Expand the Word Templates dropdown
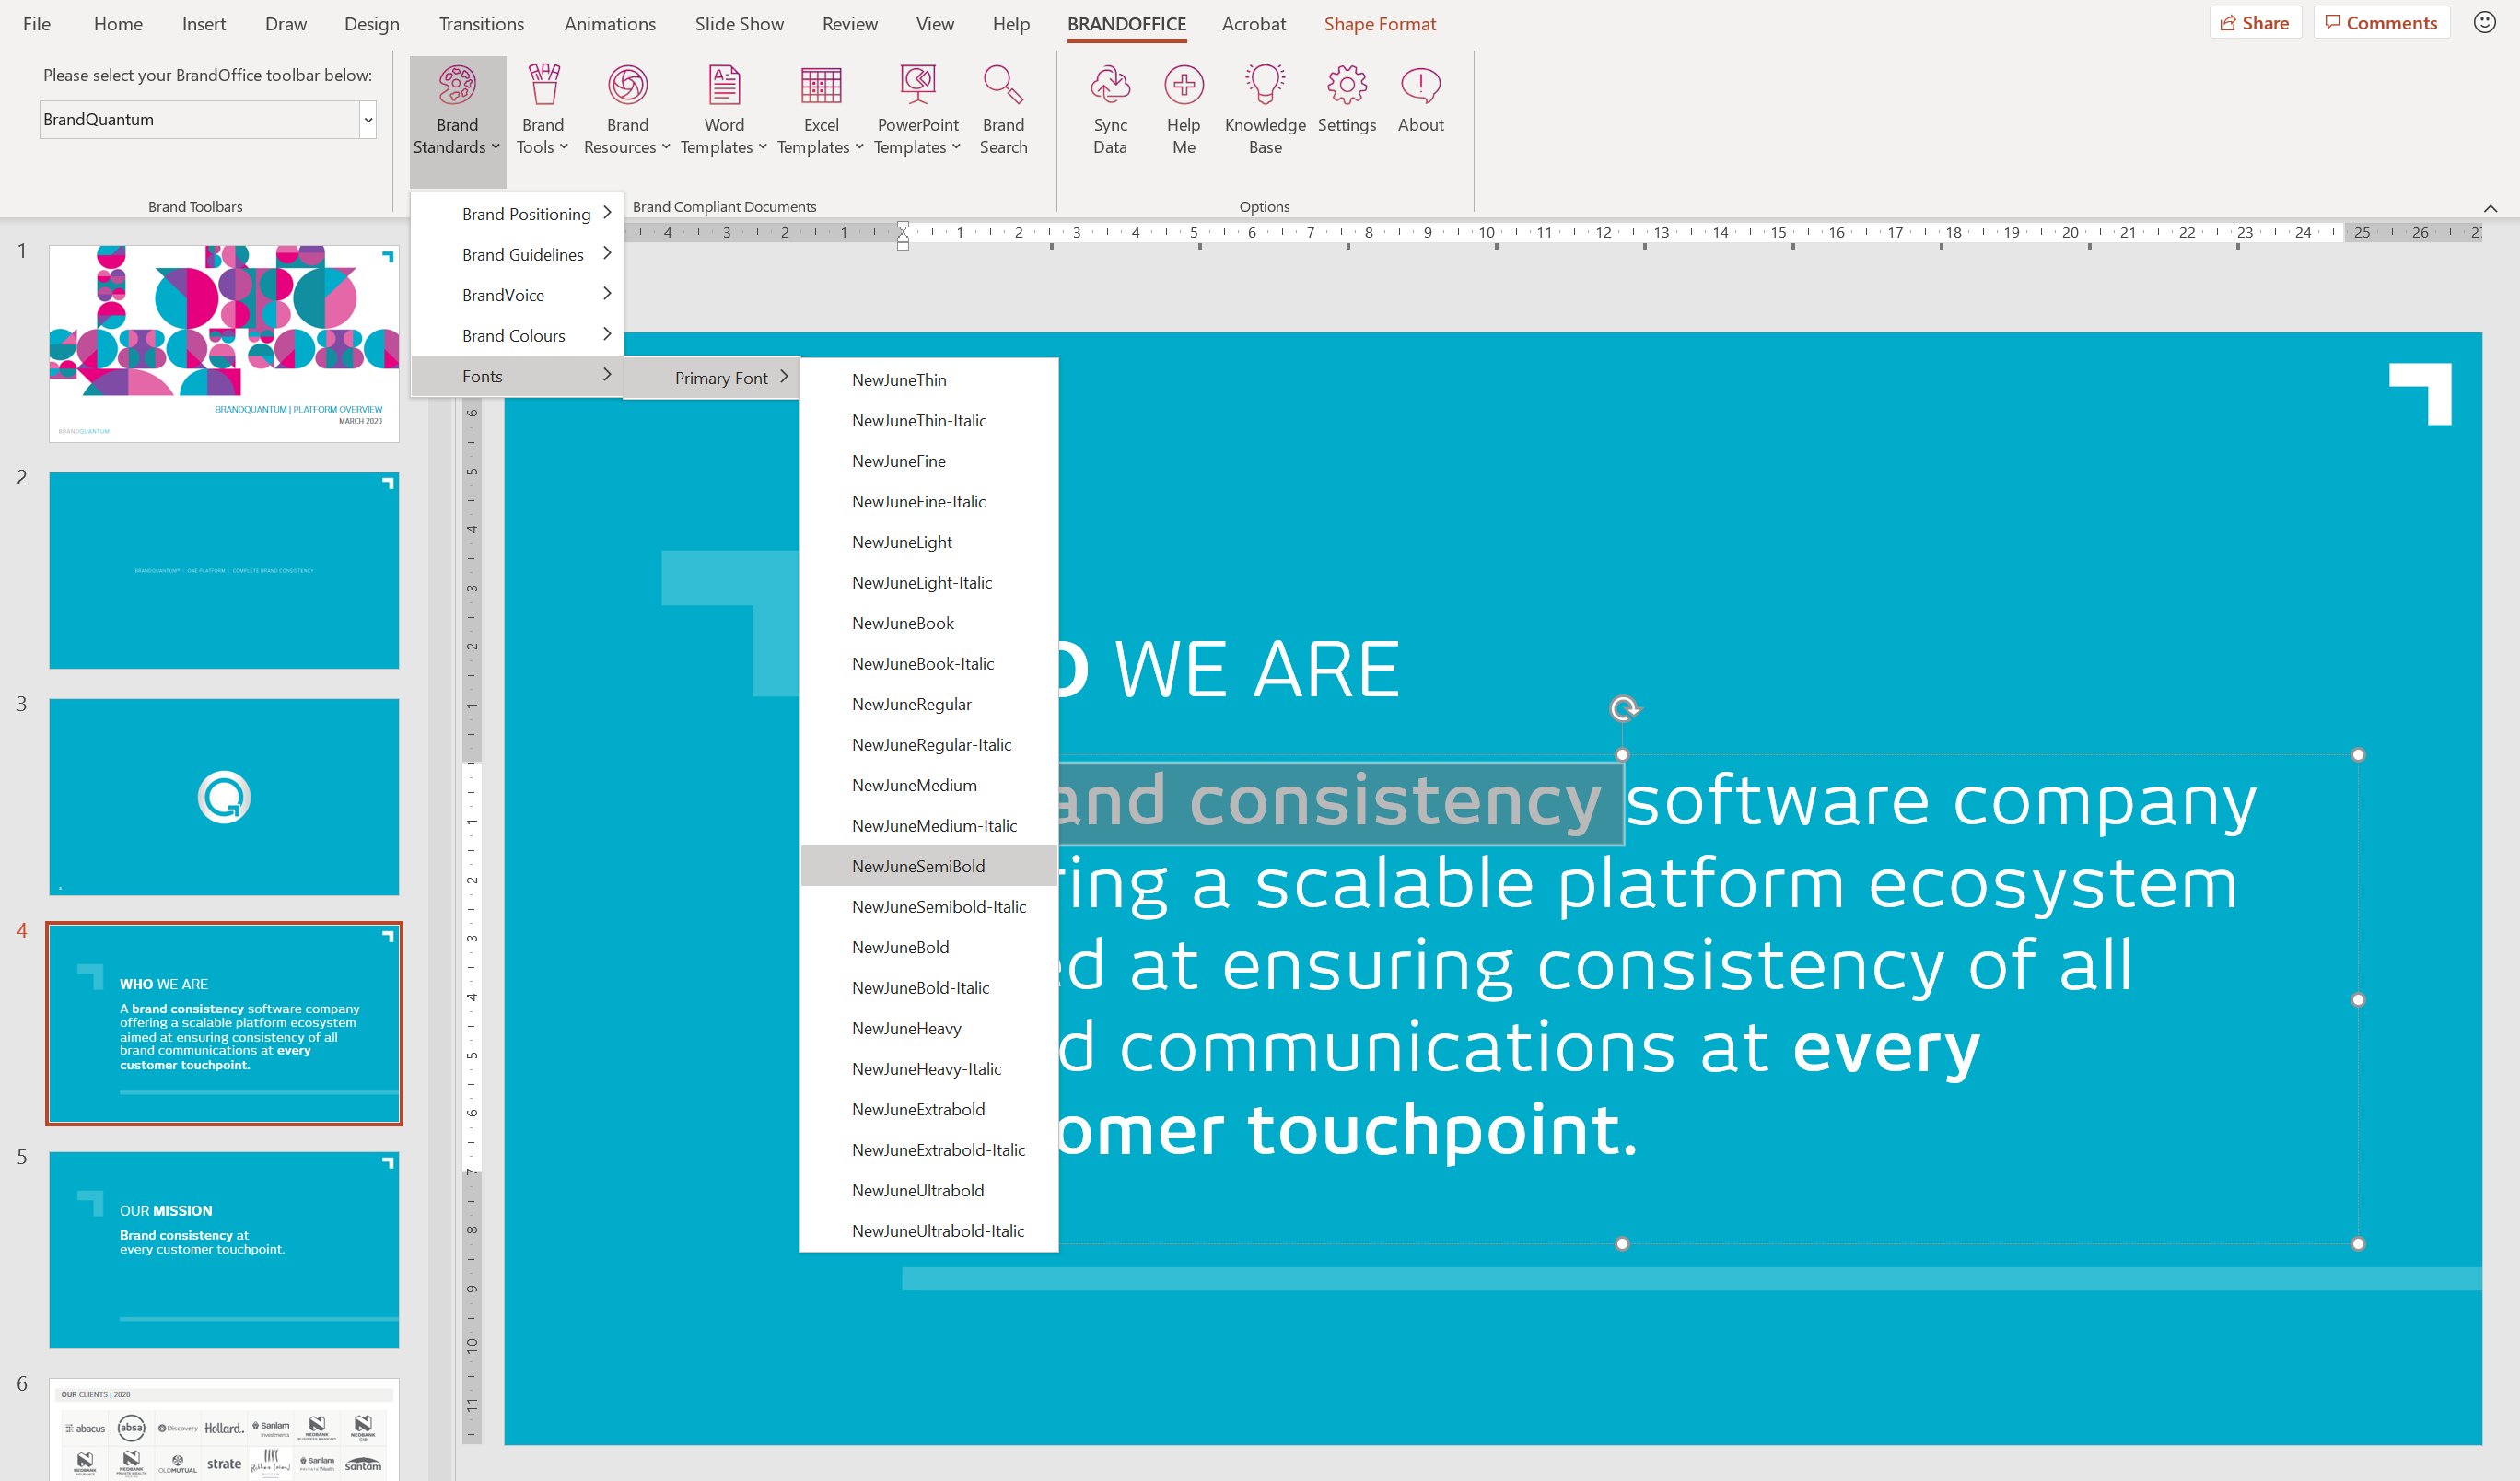Viewport: 2520px width, 1481px height. coord(723,110)
